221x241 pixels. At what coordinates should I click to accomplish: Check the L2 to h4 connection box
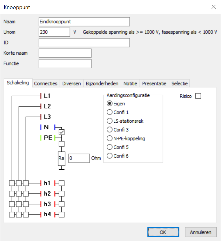pos(19,215)
